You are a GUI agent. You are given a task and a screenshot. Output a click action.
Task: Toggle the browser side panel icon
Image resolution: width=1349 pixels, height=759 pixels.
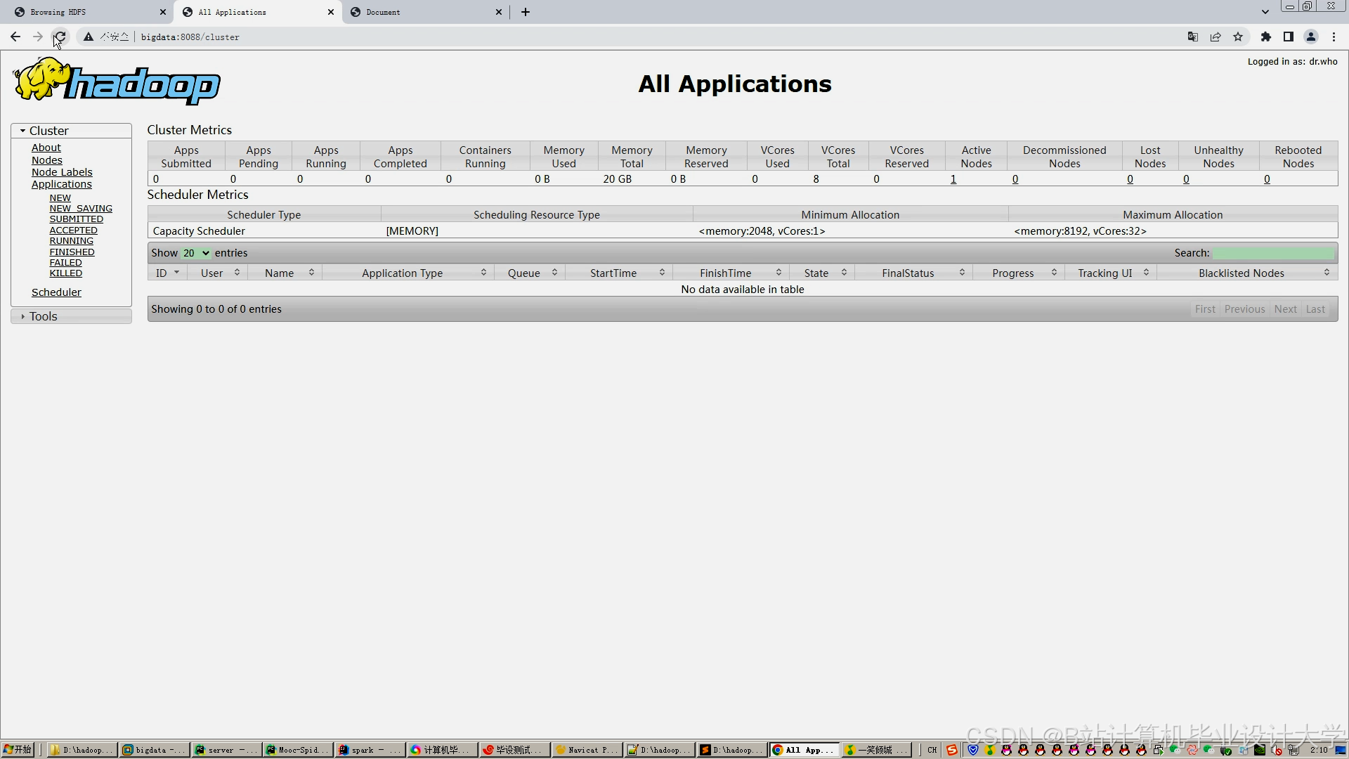click(1289, 37)
